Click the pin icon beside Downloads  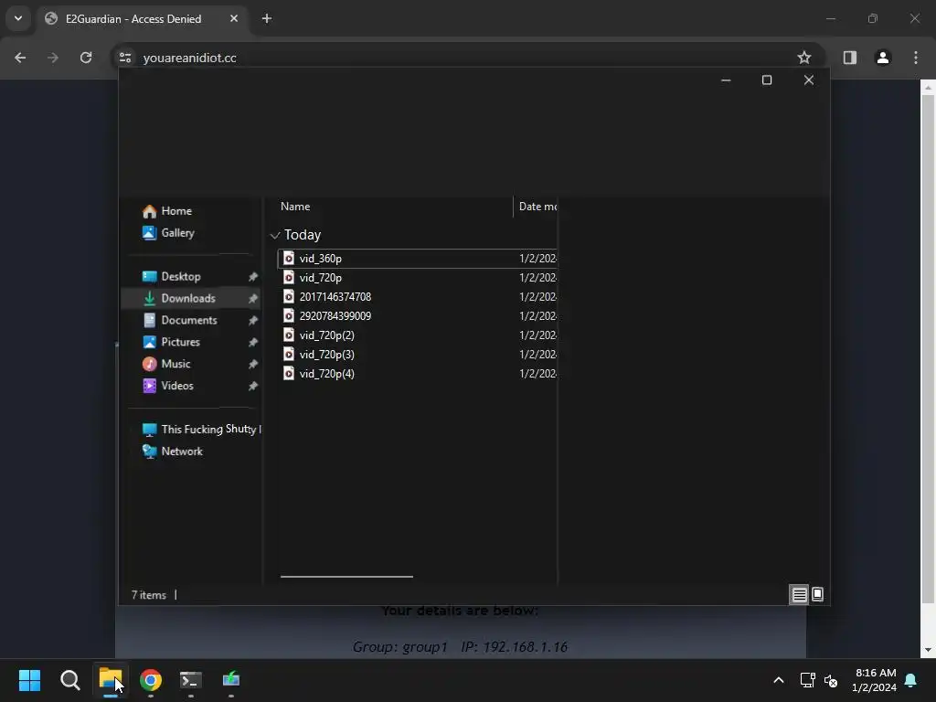click(x=253, y=299)
